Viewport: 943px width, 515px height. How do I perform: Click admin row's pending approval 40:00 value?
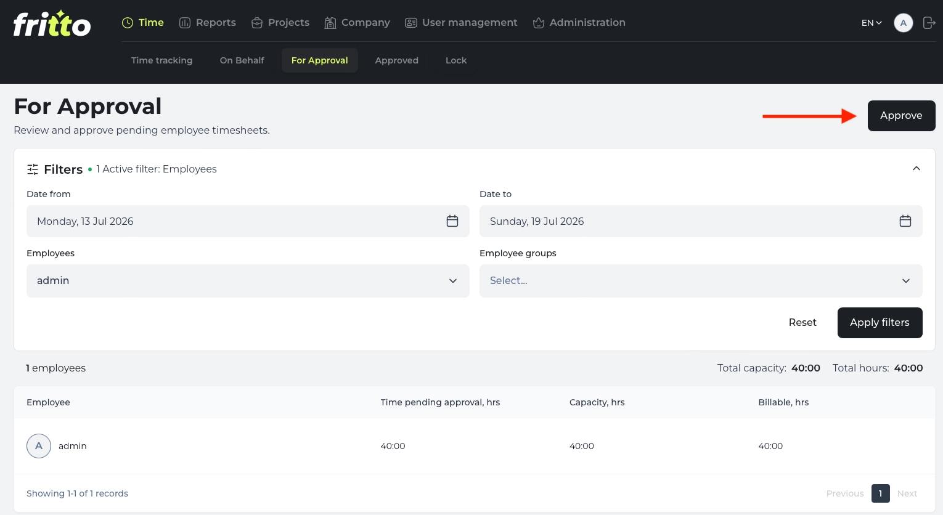click(x=393, y=446)
